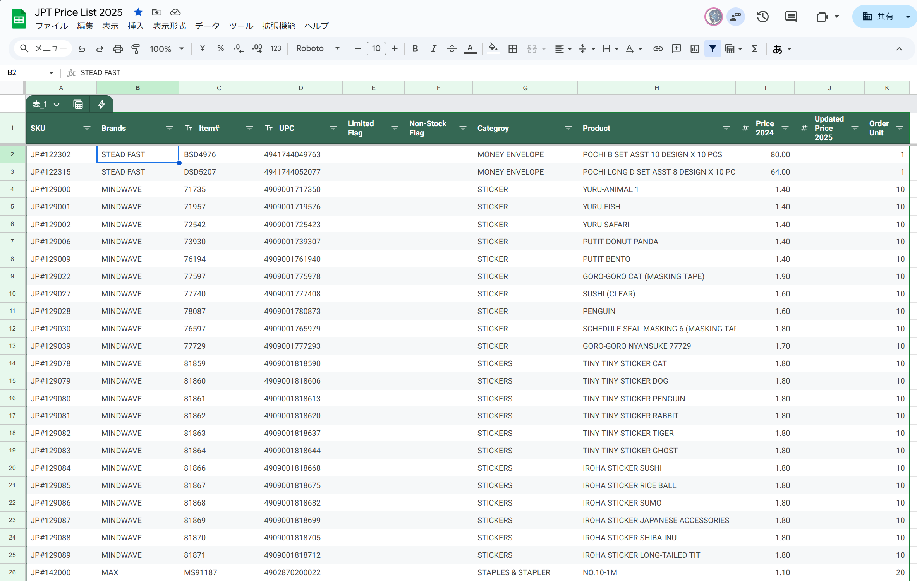Open the Brands column filter
The height and width of the screenshot is (581, 917).
click(x=169, y=128)
